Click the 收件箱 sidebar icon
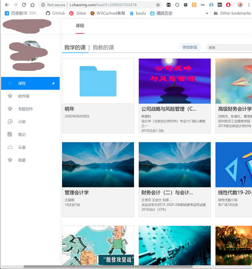252x269 pixels. click(x=10, y=96)
